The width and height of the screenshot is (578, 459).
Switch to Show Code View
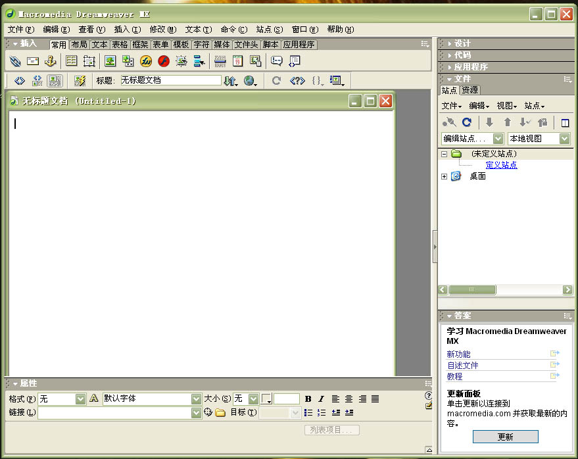[x=20, y=80]
